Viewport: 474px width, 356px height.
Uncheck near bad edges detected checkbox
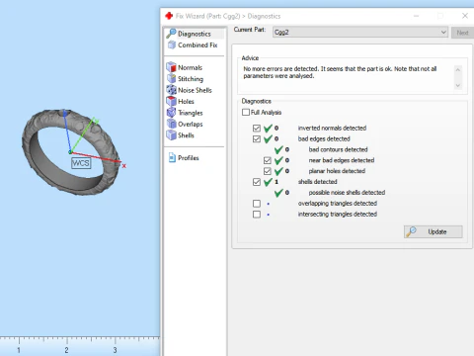[x=268, y=160]
